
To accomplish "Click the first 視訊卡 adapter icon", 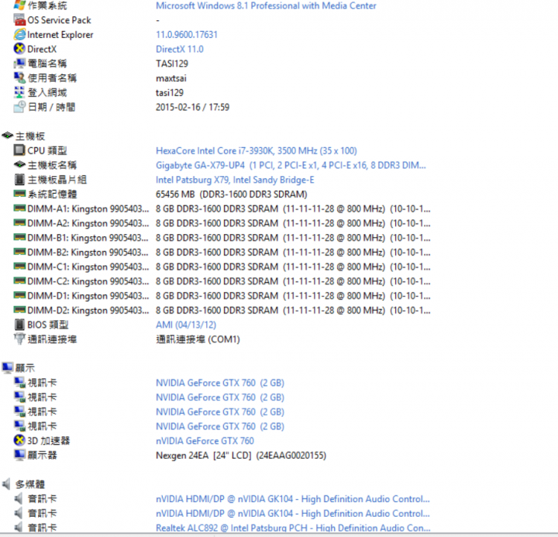I will pyautogui.click(x=19, y=382).
